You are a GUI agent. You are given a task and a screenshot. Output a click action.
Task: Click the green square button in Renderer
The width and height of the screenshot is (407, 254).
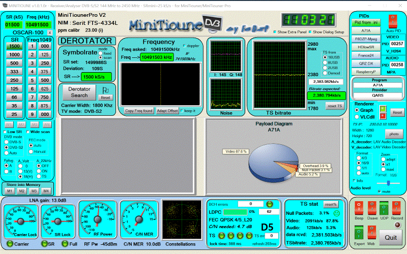click(x=383, y=108)
